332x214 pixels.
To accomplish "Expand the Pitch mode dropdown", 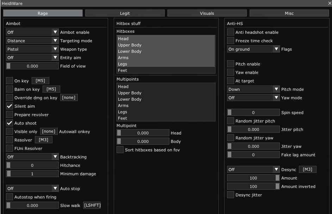I will tap(253, 89).
